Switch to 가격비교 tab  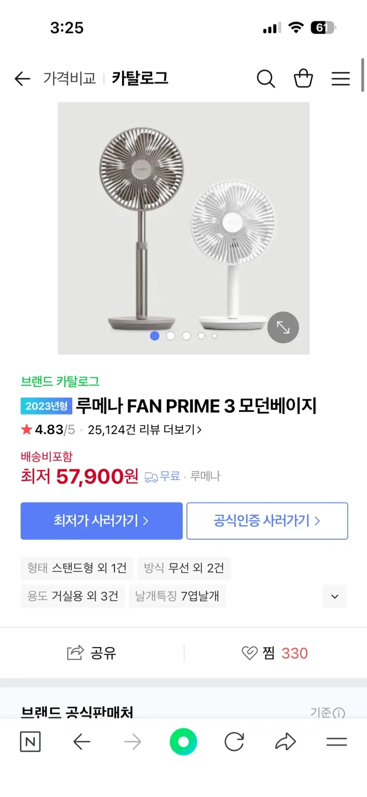coord(70,79)
